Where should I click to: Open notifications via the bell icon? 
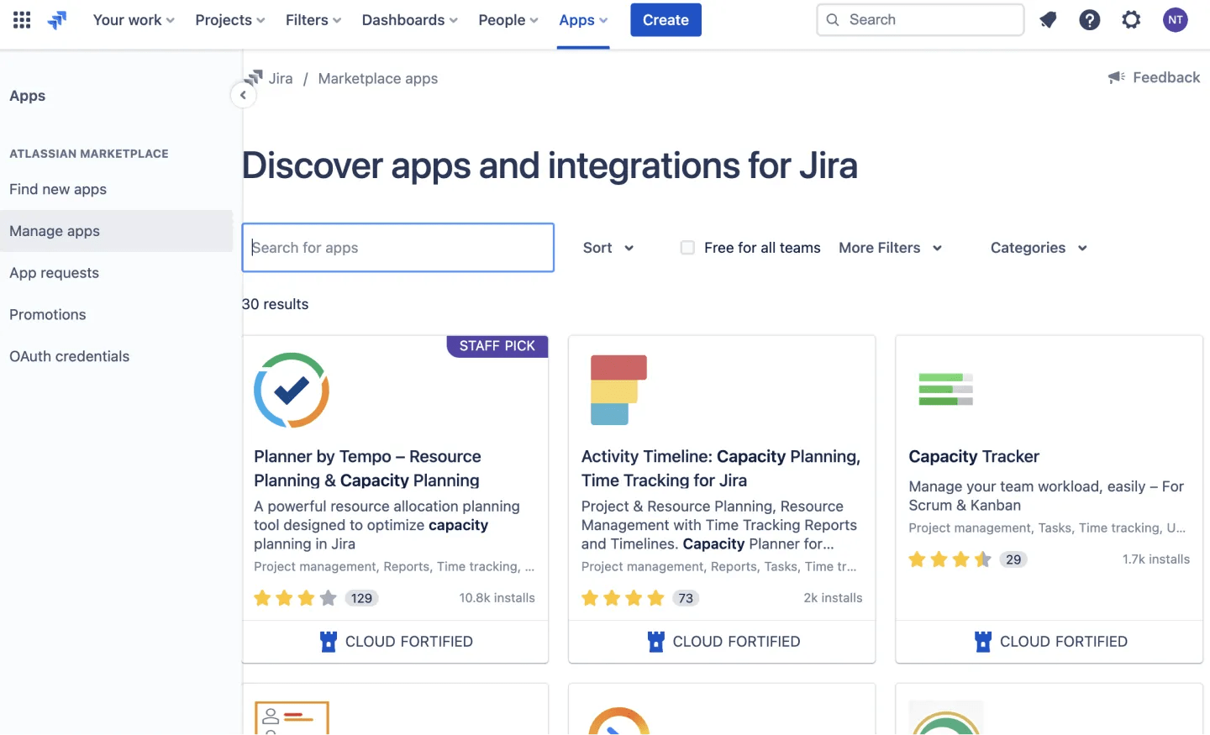[1048, 19]
